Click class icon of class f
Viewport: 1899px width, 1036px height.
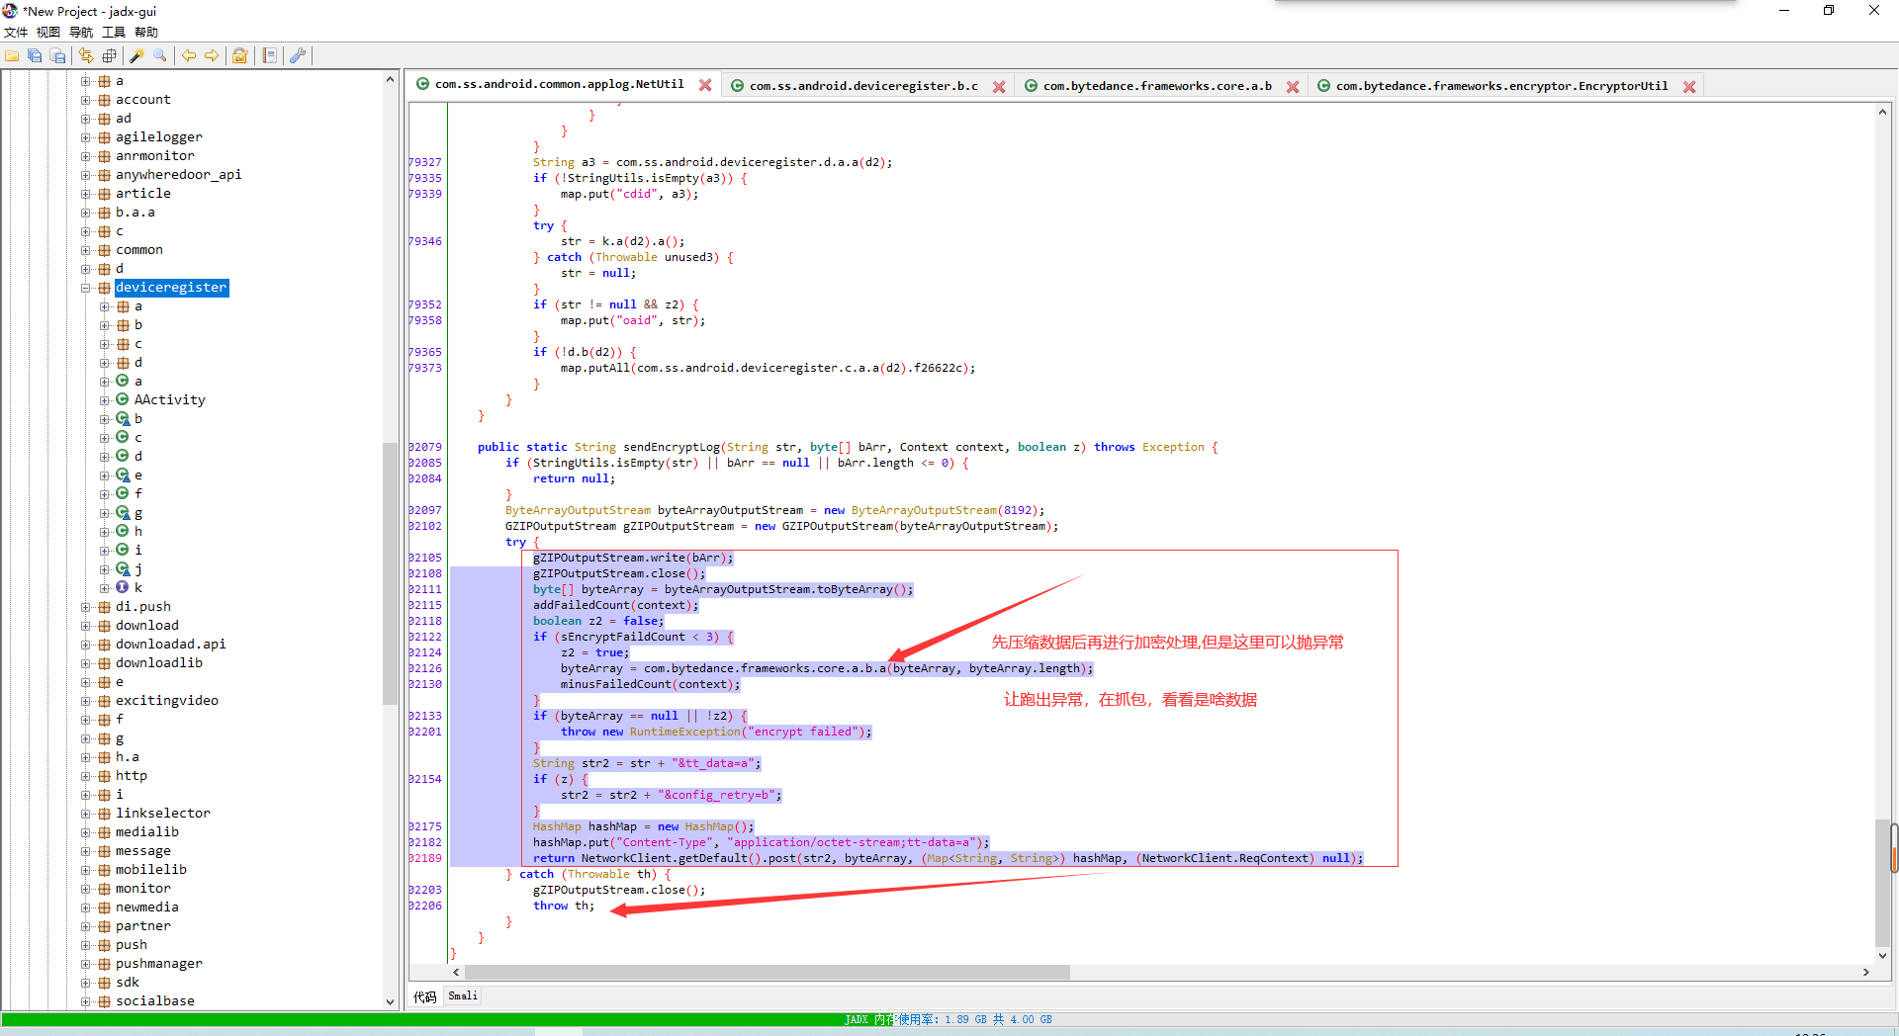[123, 493]
